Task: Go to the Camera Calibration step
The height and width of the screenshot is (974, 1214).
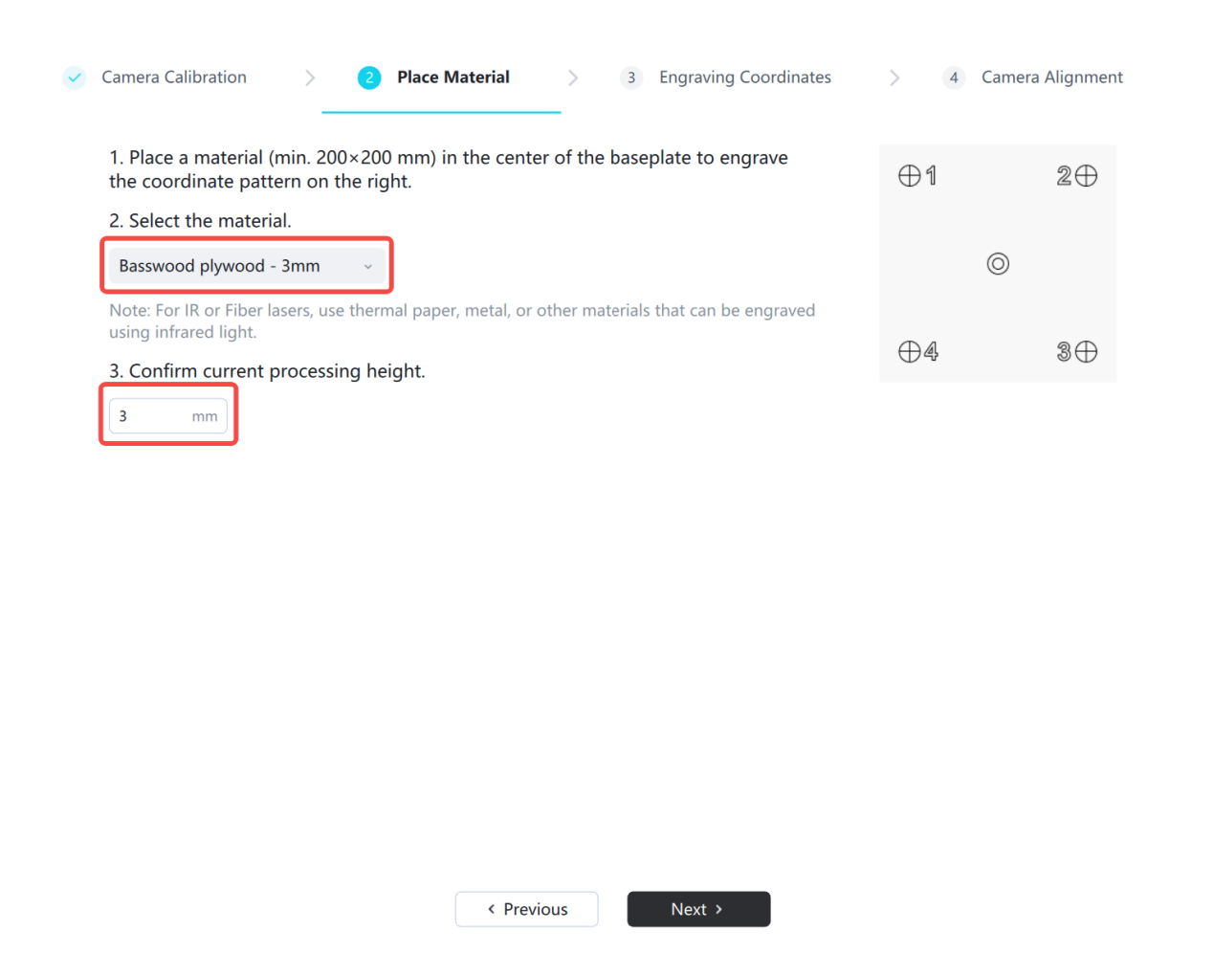Action: [x=174, y=77]
